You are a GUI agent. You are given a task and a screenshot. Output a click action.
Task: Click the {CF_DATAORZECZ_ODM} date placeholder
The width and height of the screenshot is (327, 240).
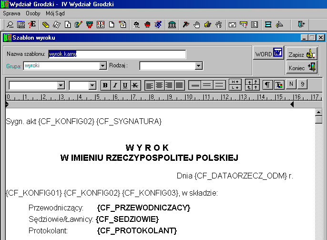(241, 176)
